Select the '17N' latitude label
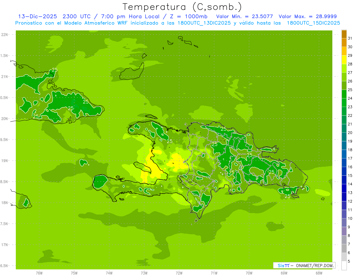358x277 pixels. [x=5, y=245]
